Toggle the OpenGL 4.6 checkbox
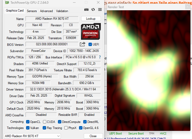 pos(81,128)
